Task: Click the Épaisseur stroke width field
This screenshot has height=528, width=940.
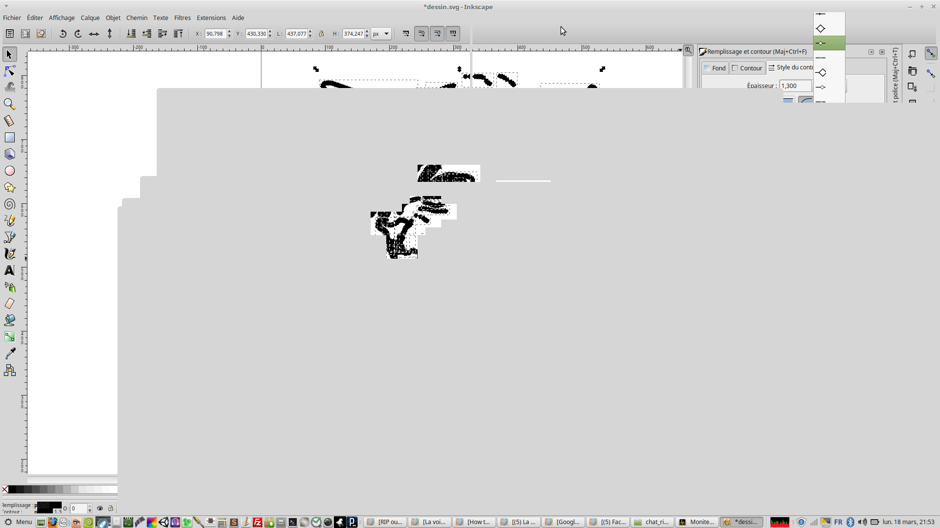Action: click(x=795, y=86)
